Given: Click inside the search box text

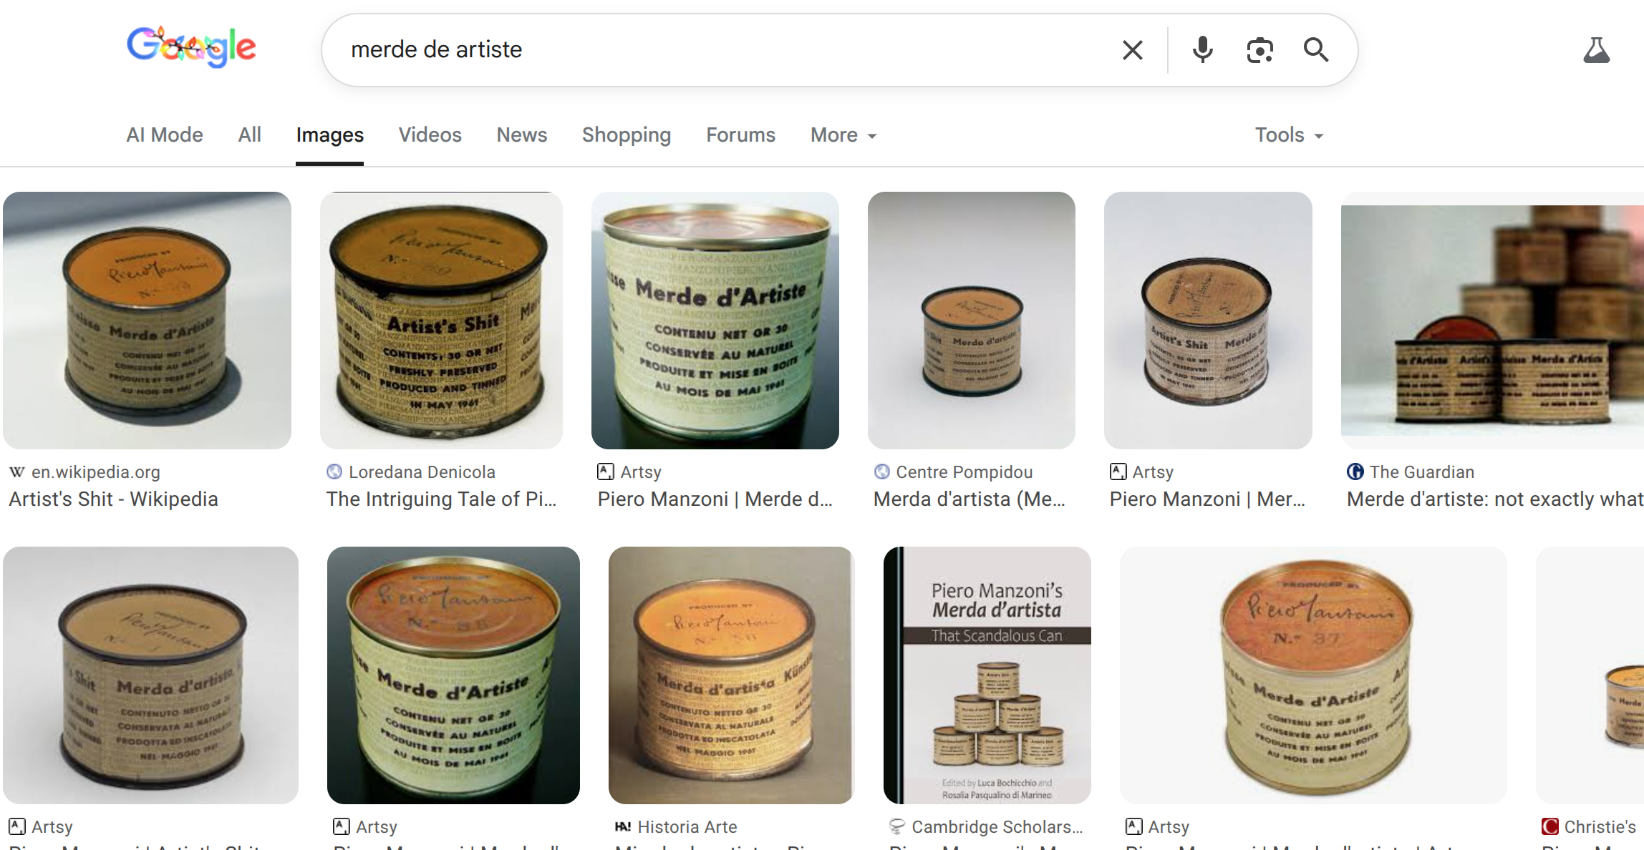Looking at the screenshot, I should [436, 49].
